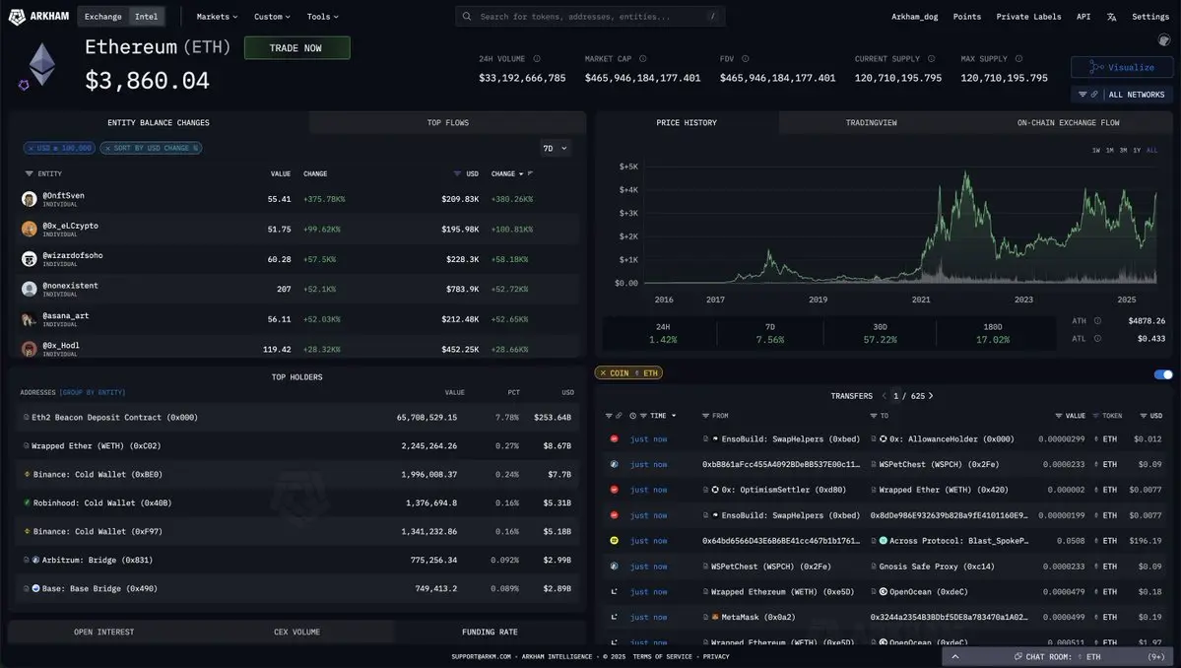Viewport: 1181px width, 668px height.
Task: Filter the Entity column
Action: point(29,174)
